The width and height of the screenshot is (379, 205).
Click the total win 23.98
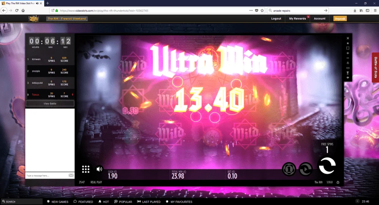178,176
